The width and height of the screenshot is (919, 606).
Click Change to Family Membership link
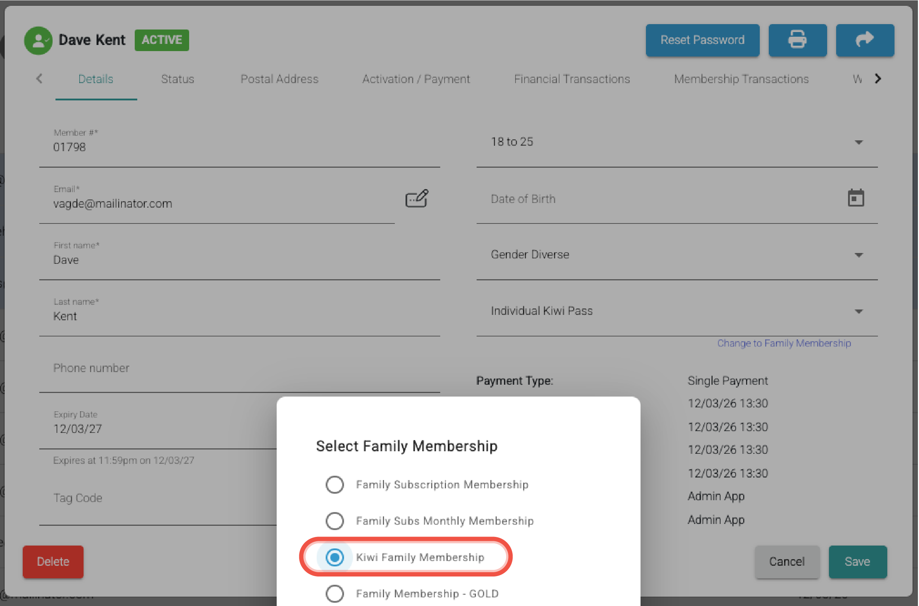[x=784, y=343]
